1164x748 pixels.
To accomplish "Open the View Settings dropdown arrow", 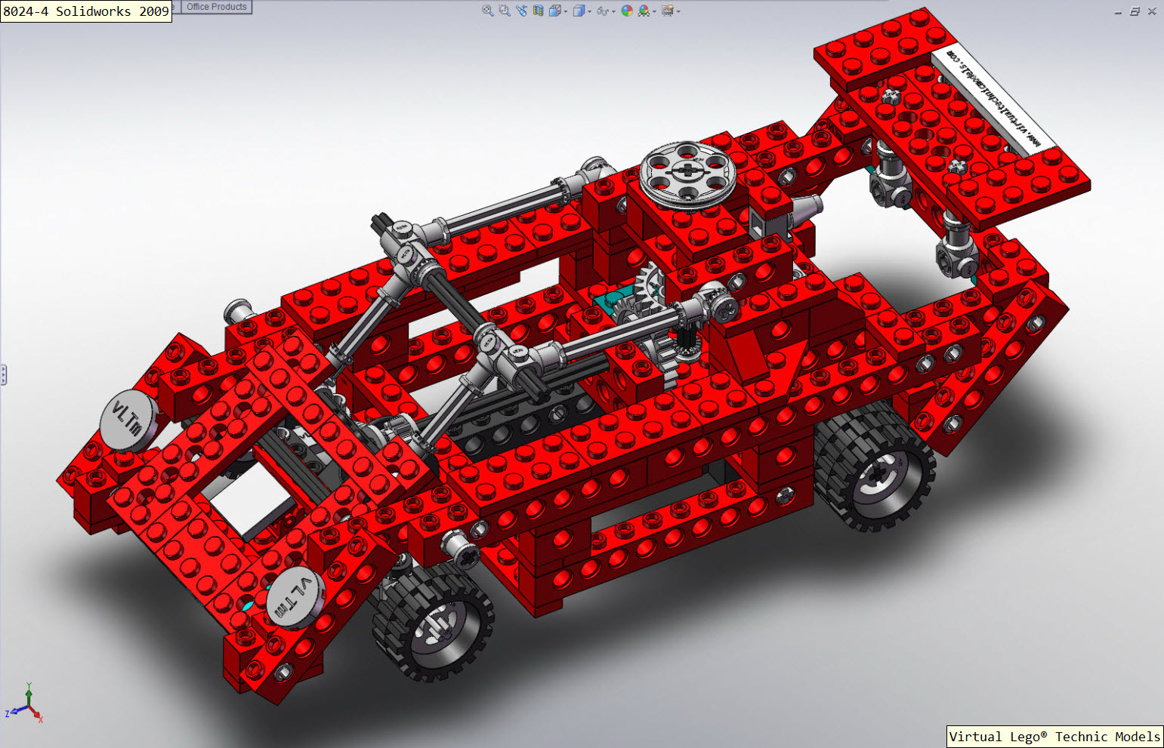I will pos(678,11).
